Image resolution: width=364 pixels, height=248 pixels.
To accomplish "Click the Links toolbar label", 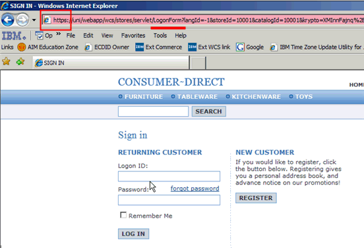I will pos(7,47).
